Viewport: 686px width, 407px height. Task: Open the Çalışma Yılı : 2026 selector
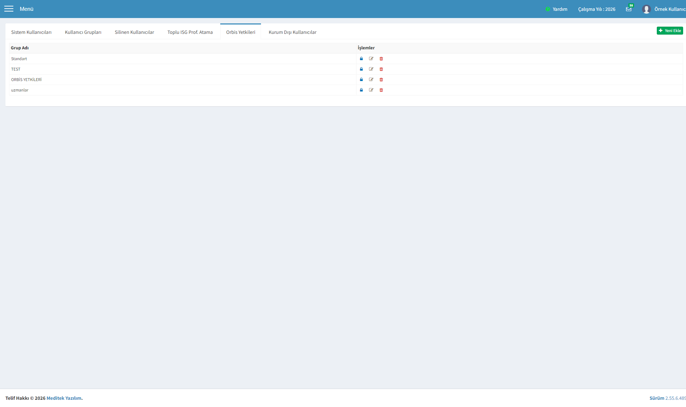tap(597, 9)
